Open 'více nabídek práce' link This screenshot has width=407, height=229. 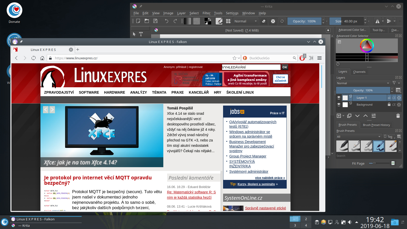coord(270,178)
